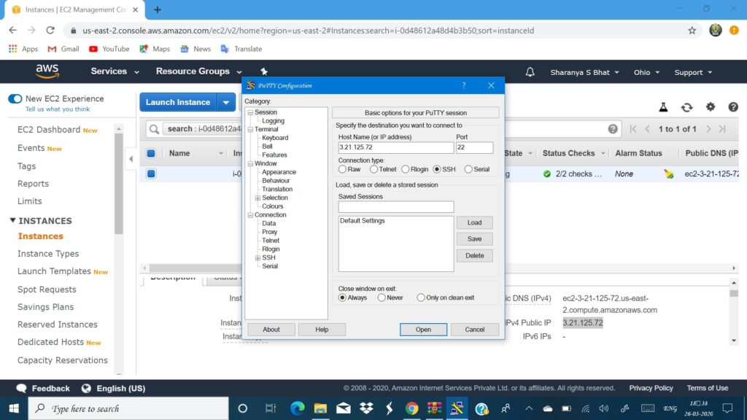Viewport: 747px width, 420px height.
Task: Click the flask experiments icon in EC2
Action: click(663, 107)
